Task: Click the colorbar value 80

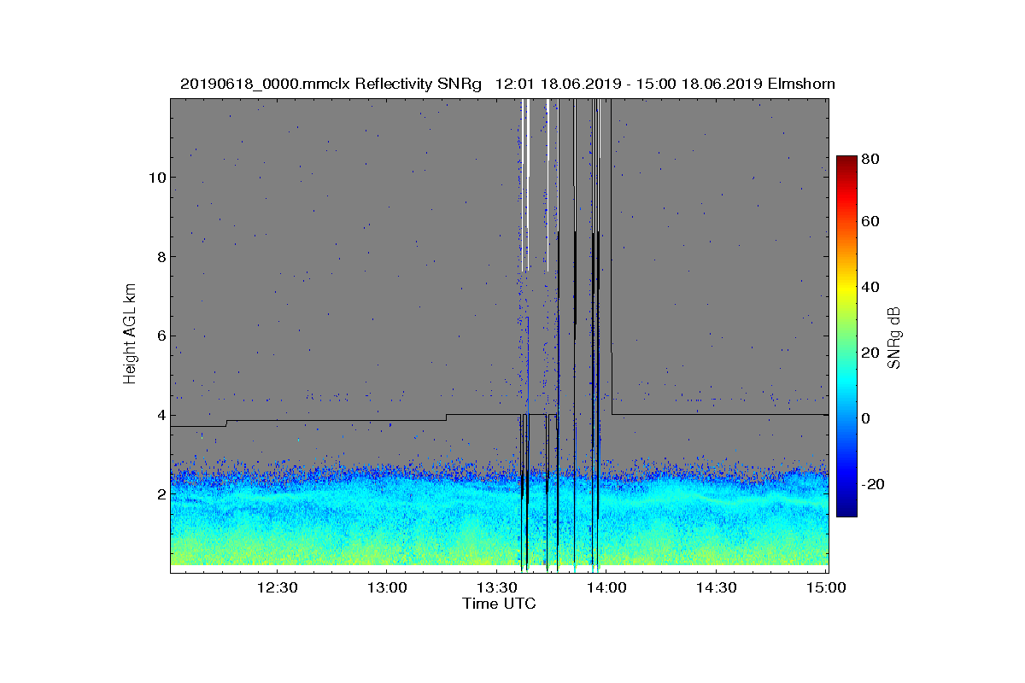Action: point(871,159)
